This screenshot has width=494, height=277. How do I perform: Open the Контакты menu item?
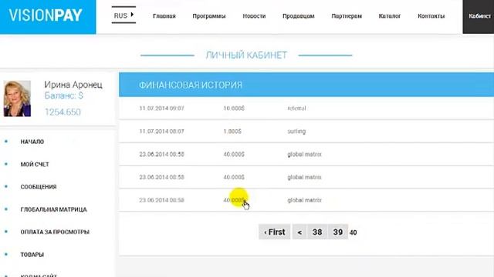tap(431, 16)
